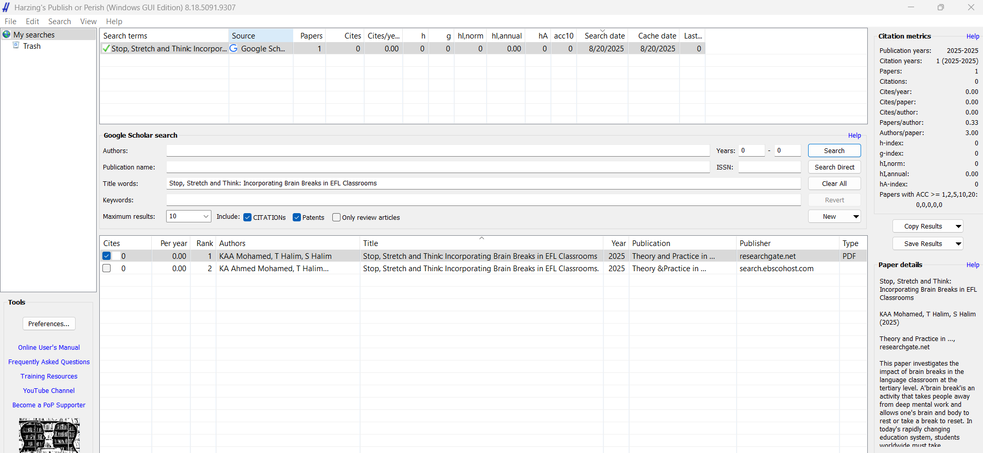Sort results by Authors column header
The width and height of the screenshot is (983, 453).
pos(288,243)
